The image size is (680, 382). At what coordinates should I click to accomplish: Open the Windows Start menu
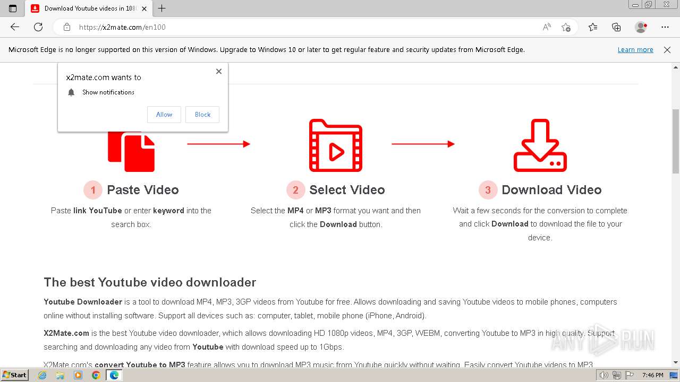tap(14, 375)
